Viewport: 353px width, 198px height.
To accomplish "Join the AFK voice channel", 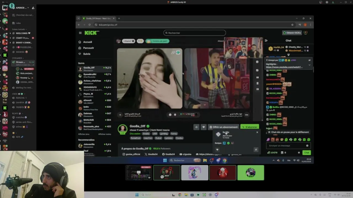I will click(x=23, y=137).
